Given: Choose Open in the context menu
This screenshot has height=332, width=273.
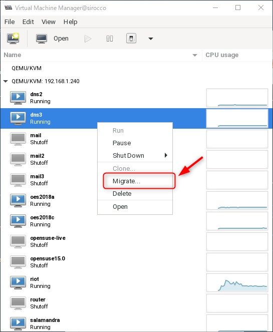Looking at the screenshot, I should click(135, 207).
